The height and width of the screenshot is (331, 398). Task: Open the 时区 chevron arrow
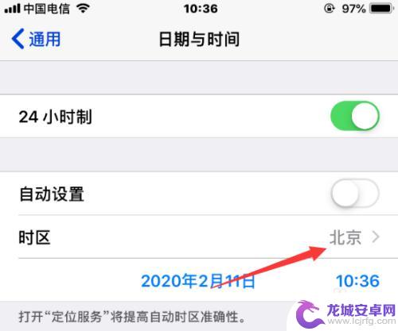[x=376, y=237]
